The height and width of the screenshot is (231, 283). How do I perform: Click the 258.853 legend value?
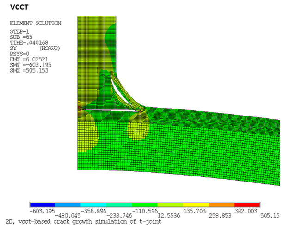[220, 216]
